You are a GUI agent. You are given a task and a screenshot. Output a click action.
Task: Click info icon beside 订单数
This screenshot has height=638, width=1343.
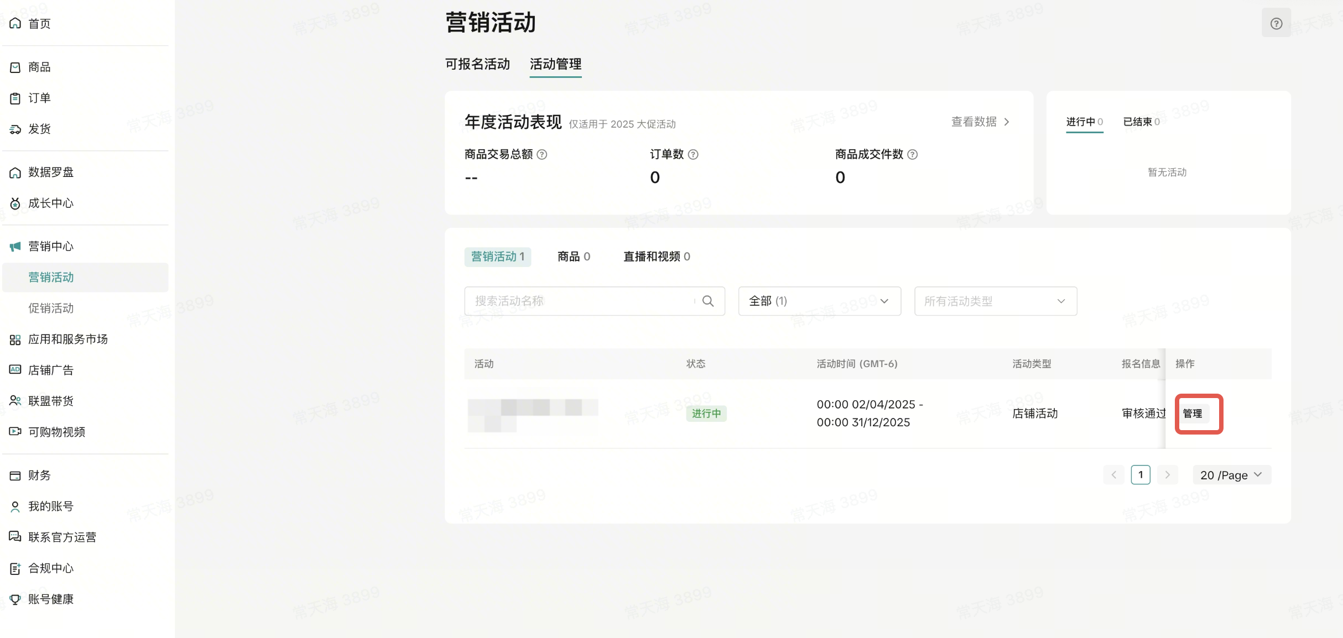coord(693,154)
